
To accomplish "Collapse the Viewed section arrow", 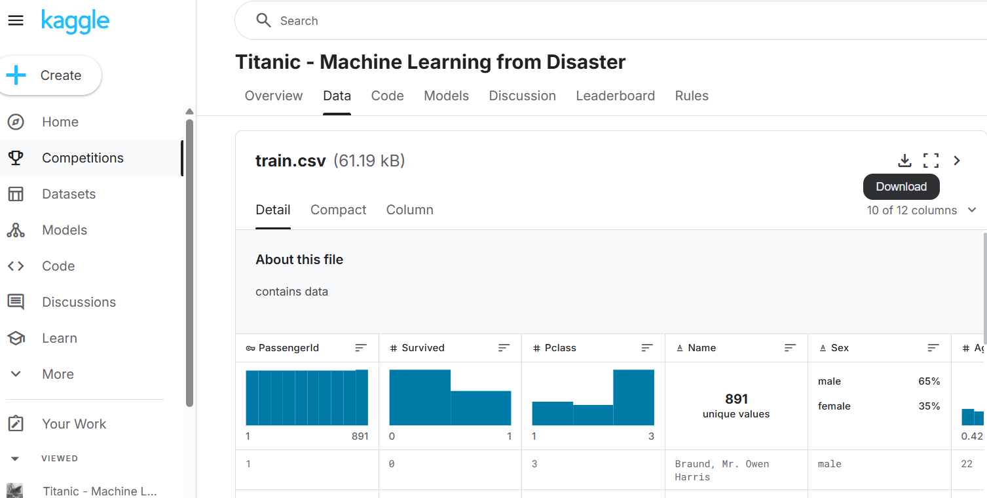I will tap(16, 459).
